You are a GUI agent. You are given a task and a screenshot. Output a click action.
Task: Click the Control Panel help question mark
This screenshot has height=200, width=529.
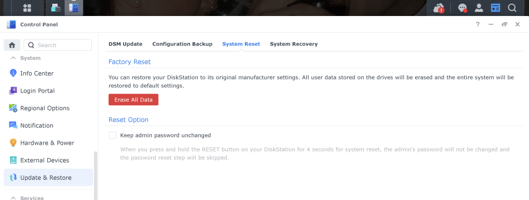[x=477, y=25]
